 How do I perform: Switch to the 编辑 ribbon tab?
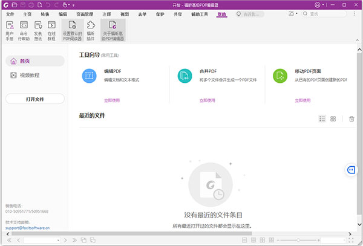(x=62, y=15)
